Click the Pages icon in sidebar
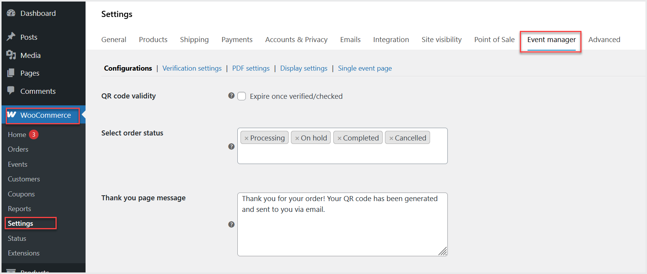The height and width of the screenshot is (274, 647). 11,73
